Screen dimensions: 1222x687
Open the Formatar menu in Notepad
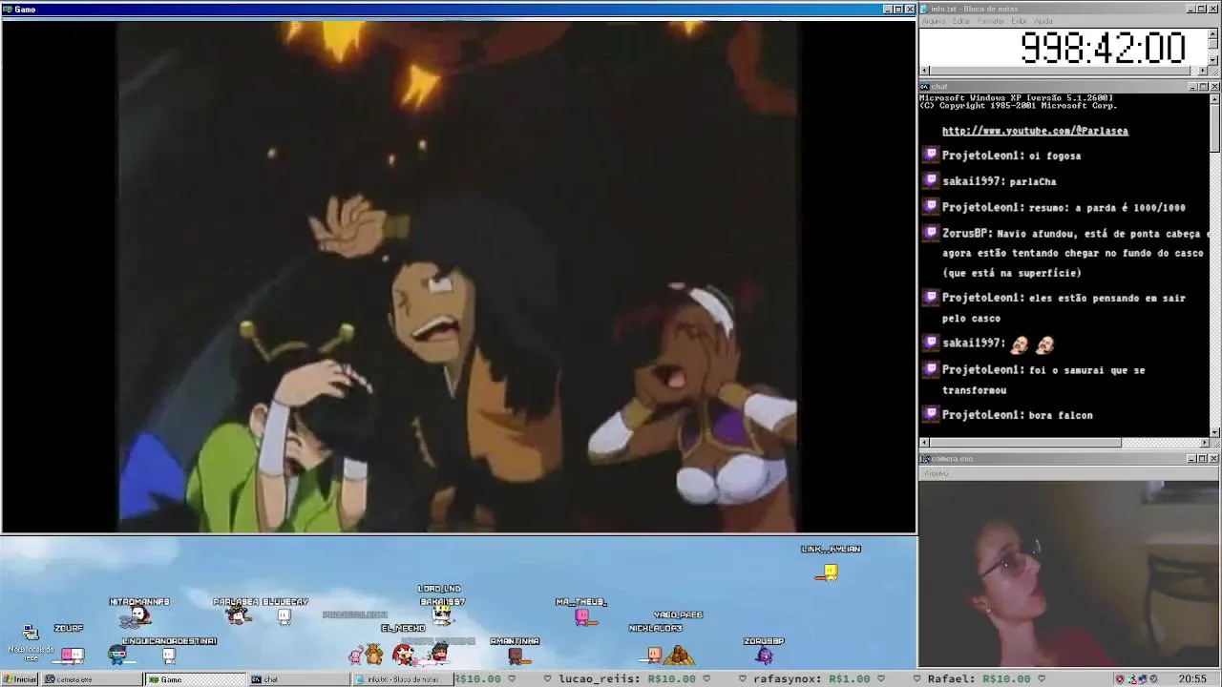tap(991, 21)
